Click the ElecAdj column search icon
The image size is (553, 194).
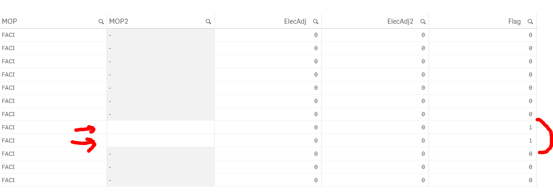315,21
